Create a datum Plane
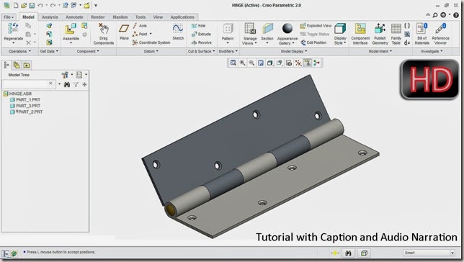This screenshot has height=262, width=464. [x=124, y=28]
